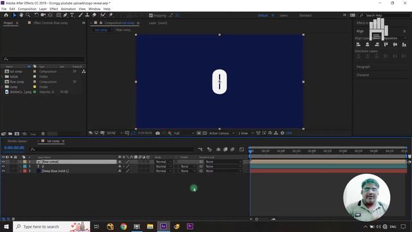Open the Paragraph panel
Screen dimensions: 412x232
tap(363, 67)
